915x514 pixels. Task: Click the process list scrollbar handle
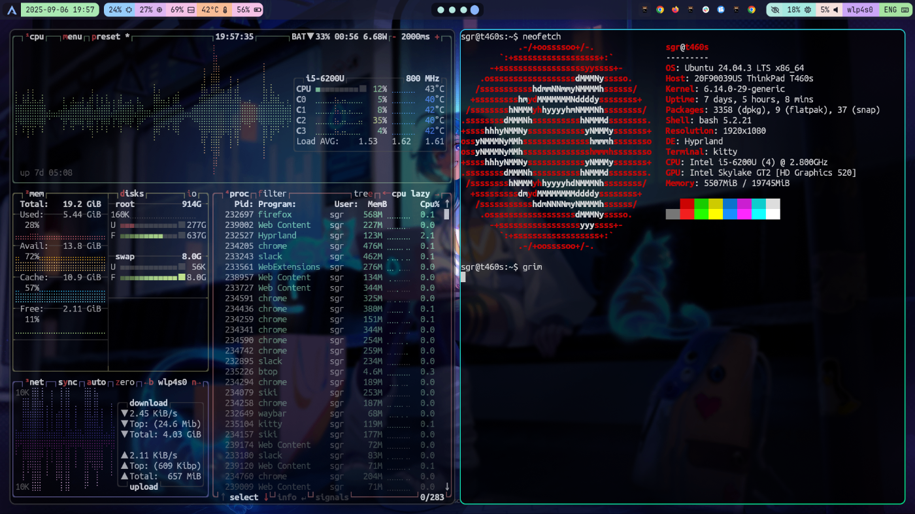click(447, 214)
